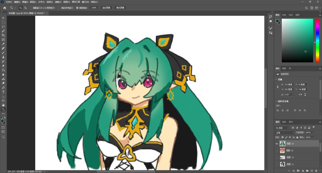
Task: Collapse the Align and Distribute section
Action: coord(276,101)
